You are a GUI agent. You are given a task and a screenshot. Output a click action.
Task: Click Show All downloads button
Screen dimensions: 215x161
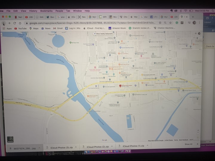pos(188,144)
